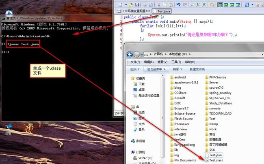Expand the 包含到库中 dropdown

(x=156, y=69)
